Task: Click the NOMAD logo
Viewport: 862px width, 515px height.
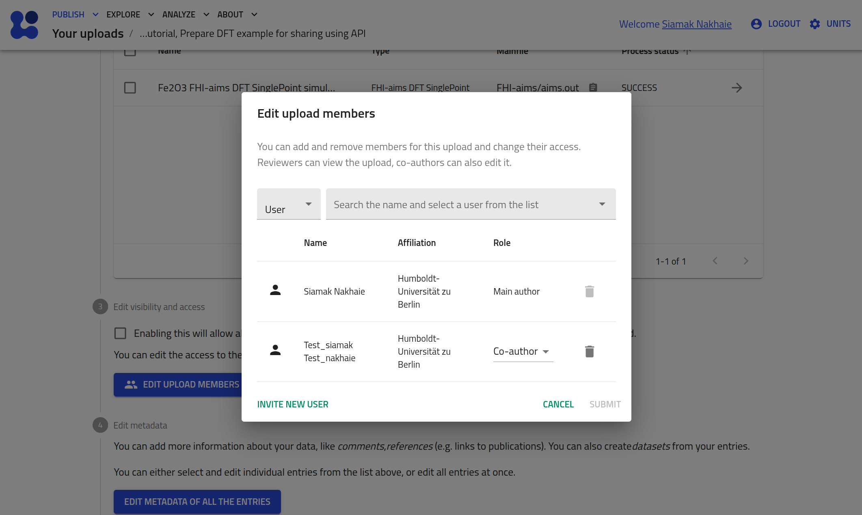Action: click(x=24, y=25)
